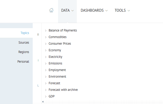Expand the Commodities chevron
Image resolution: width=163 pixels, height=104 pixels.
[x=46, y=37]
